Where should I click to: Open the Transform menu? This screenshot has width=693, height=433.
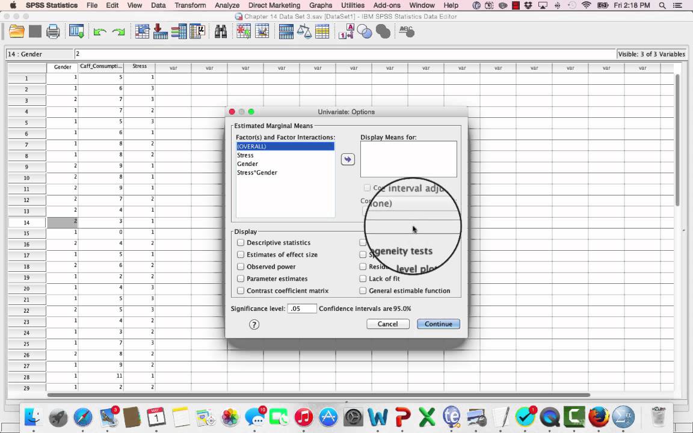point(190,5)
